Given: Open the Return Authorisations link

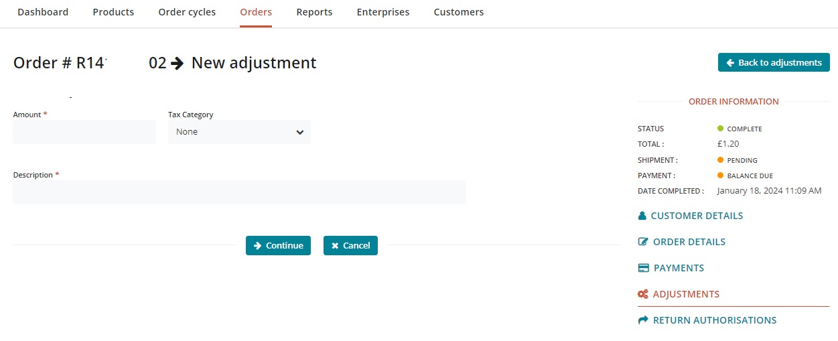Looking at the screenshot, I should pyautogui.click(x=715, y=320).
